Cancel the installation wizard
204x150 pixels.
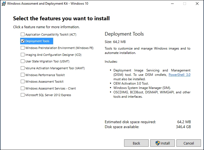189,143
